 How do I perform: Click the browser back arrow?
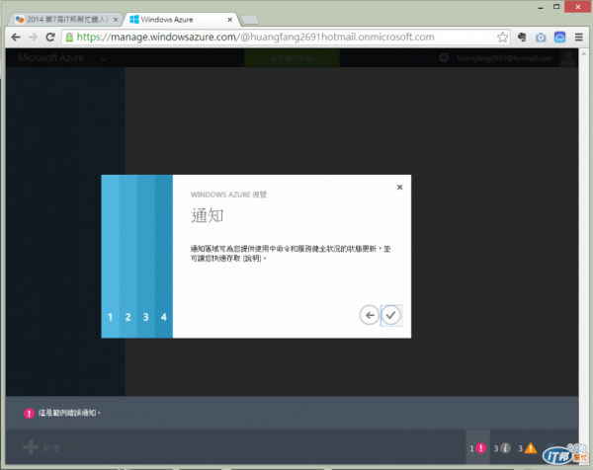pyautogui.click(x=16, y=37)
